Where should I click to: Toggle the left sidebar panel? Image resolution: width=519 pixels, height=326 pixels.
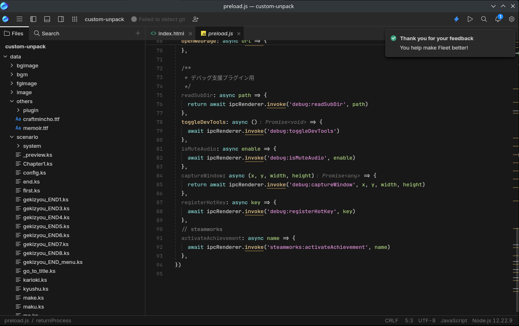(x=33, y=19)
